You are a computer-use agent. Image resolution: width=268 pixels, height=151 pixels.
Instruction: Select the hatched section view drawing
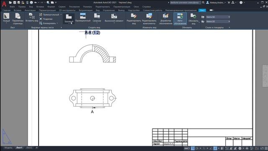point(92,53)
